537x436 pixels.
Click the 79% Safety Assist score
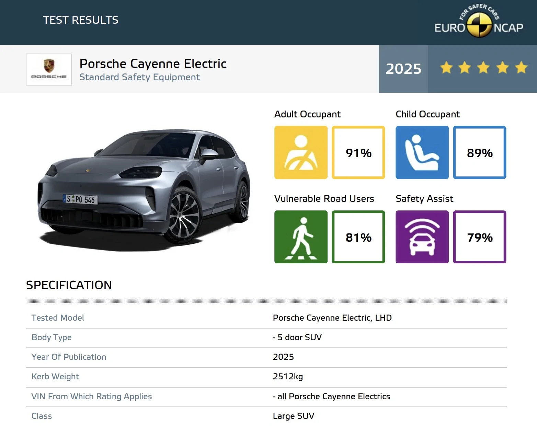[479, 237]
